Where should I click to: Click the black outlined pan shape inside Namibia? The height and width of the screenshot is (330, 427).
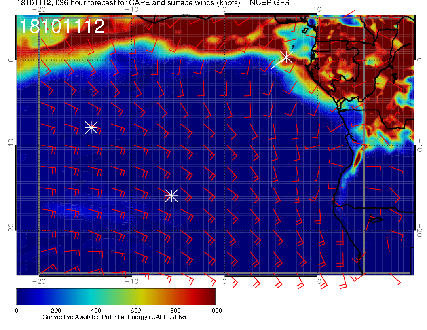click(376, 220)
